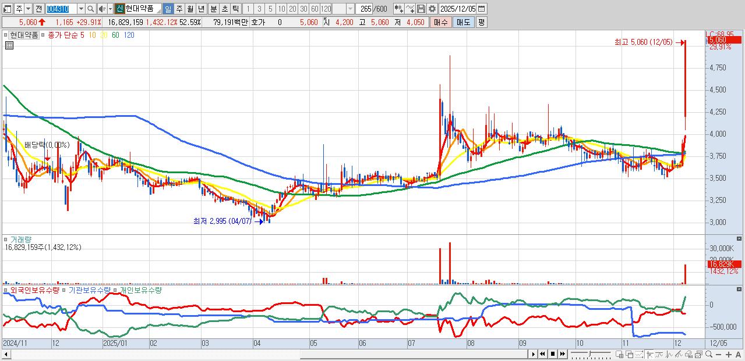Image resolution: width=745 pixels, height=361 pixels.
Task: Click the zoom magnifier icon bottom toolbar
Action: click(709, 355)
